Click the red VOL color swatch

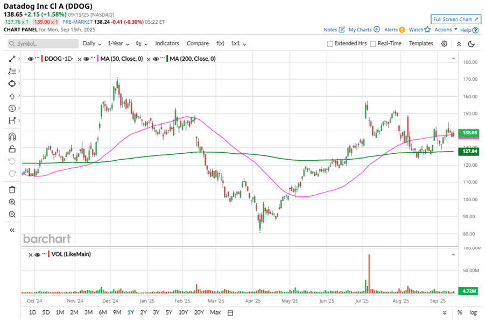tap(49, 254)
